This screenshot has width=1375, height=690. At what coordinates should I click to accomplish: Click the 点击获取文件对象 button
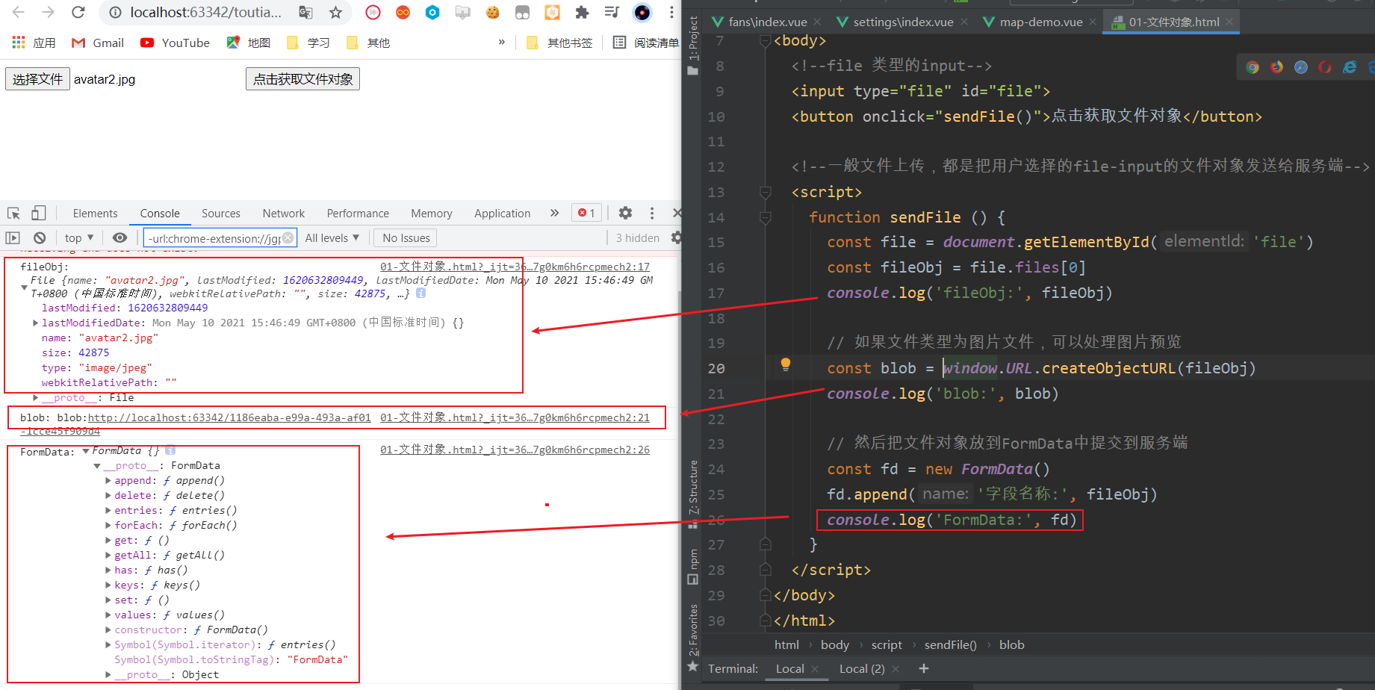[302, 79]
